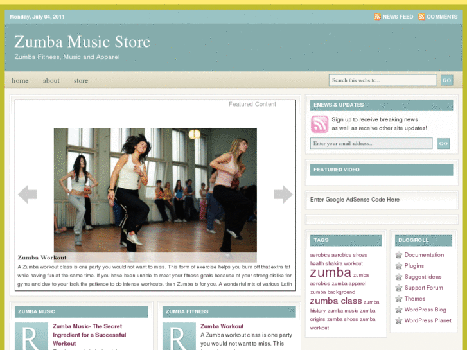Screen dimensions: 467x350
Task: Click the Monday, July 04, 2011 date text
Action: 37,17
